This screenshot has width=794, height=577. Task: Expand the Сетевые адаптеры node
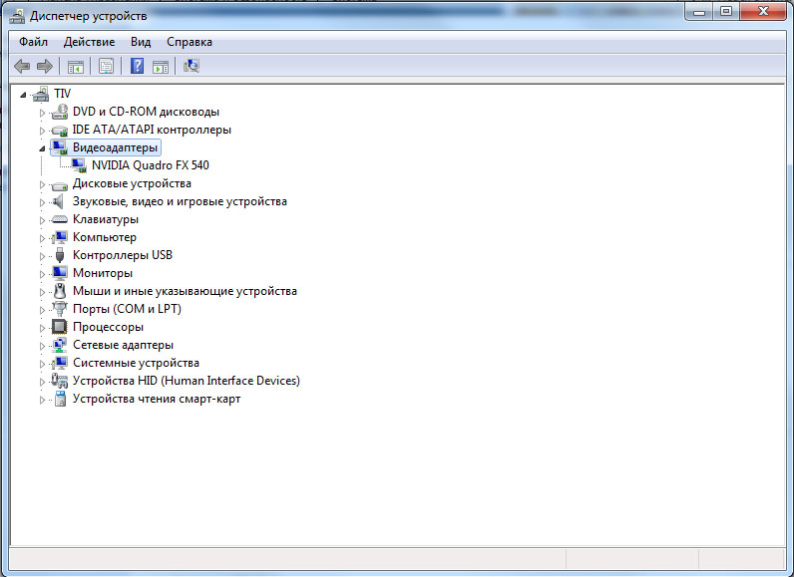point(42,346)
